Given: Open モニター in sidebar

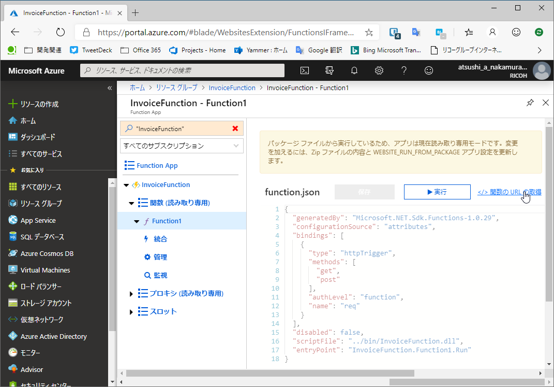Looking at the screenshot, I should tap(24, 353).
